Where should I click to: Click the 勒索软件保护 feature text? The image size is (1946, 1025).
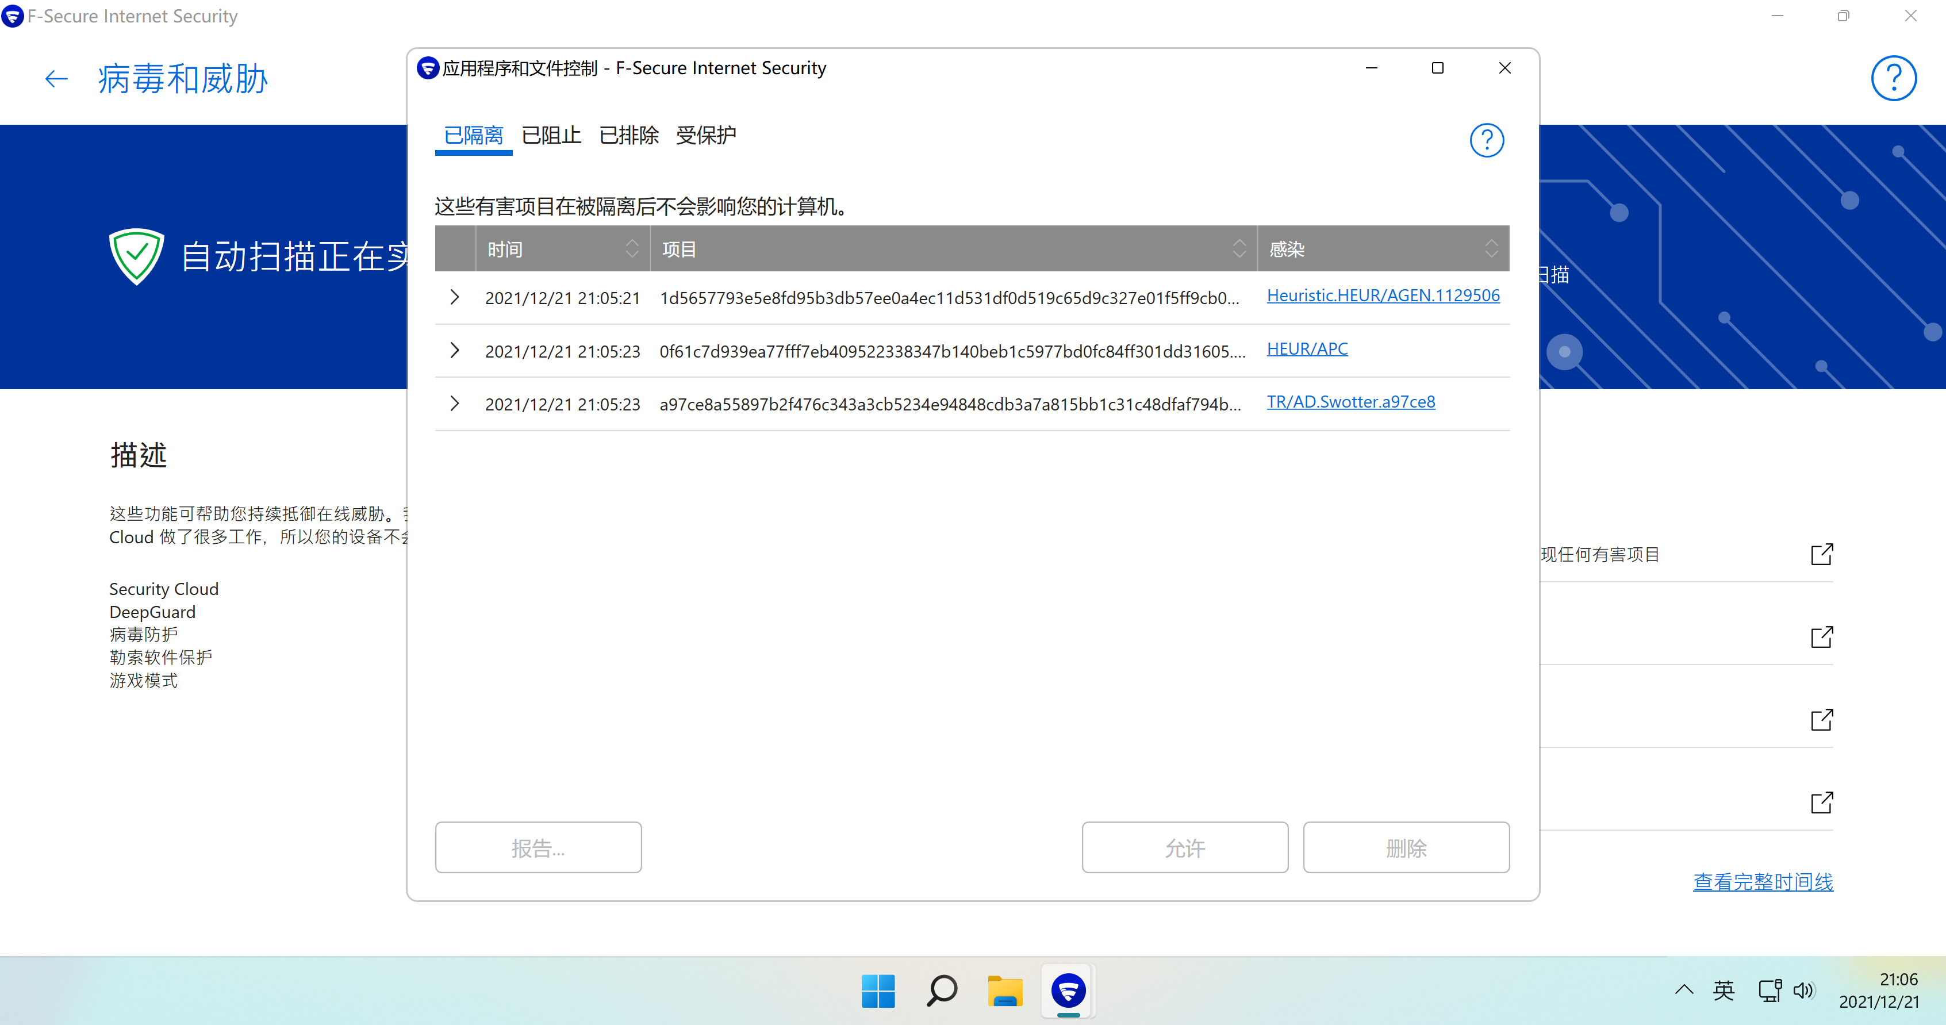(160, 657)
